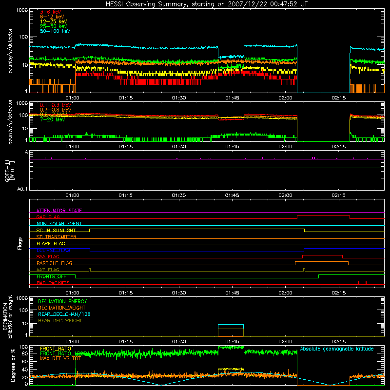Click 01:30 tick under the GOES panel
Viewport: 390px width, 390px height.
click(x=179, y=195)
